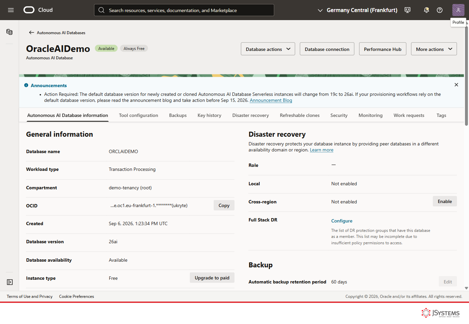Switch to the Security tab
Image resolution: width=469 pixels, height=324 pixels.
(339, 115)
